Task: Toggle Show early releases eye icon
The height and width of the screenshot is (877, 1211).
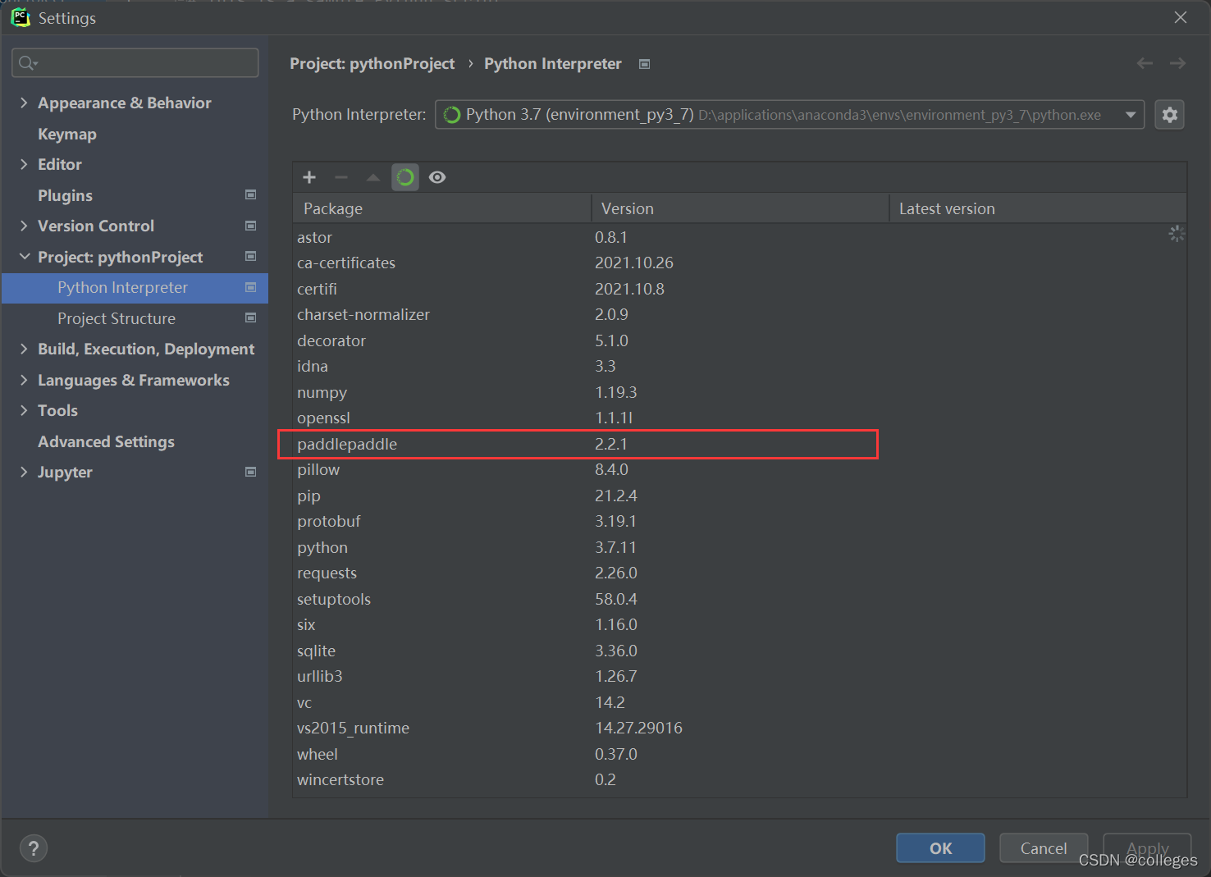Action: [x=437, y=177]
